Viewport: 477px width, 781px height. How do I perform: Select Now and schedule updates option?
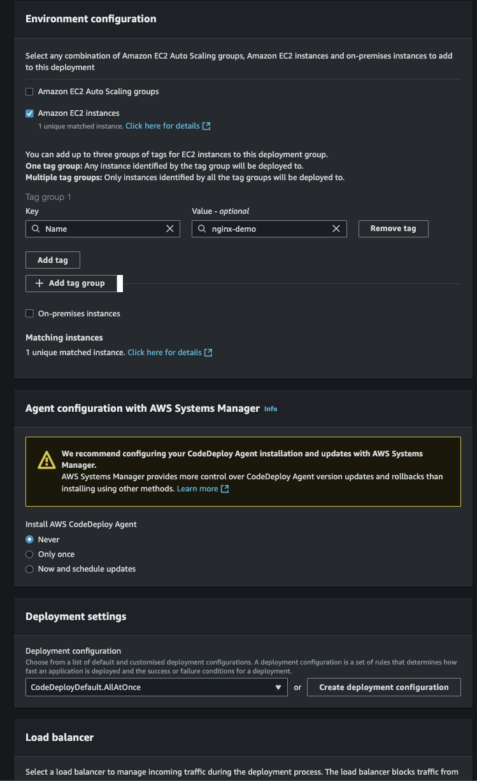(29, 569)
